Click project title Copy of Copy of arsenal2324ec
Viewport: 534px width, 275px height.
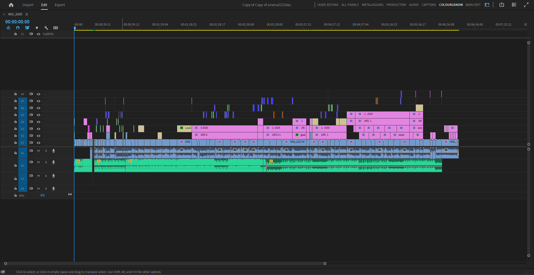pyautogui.click(x=267, y=5)
